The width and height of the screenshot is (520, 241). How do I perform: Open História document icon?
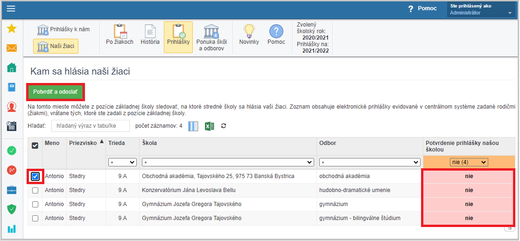pos(150,35)
